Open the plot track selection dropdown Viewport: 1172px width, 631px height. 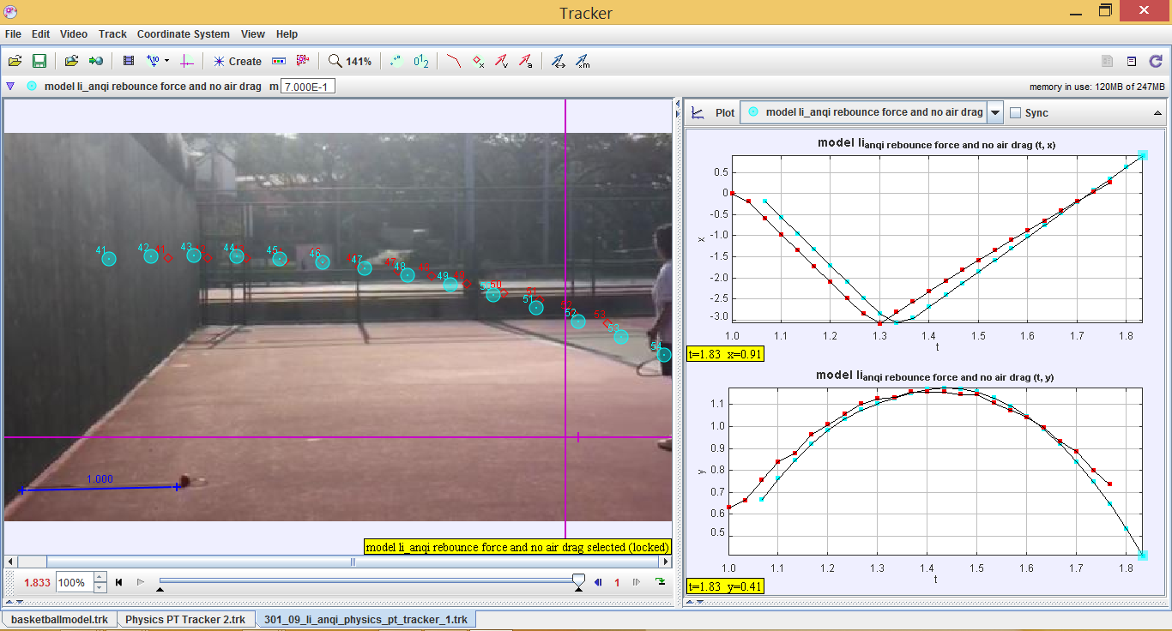tap(994, 111)
